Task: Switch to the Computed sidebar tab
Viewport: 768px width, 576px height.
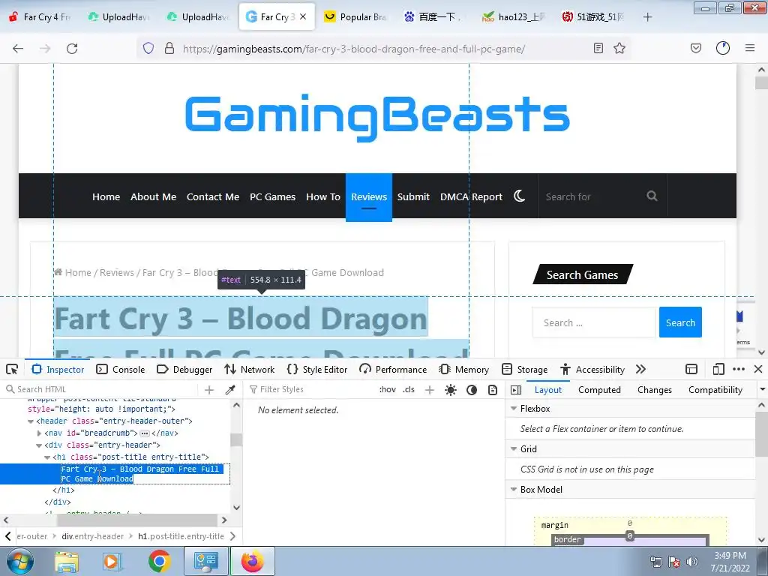Action: (x=599, y=390)
